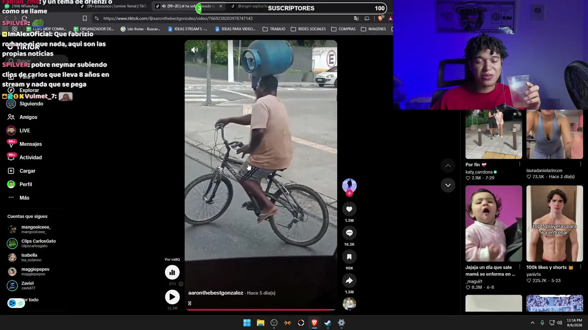The width and height of the screenshot is (588, 330).
Task: Open the Settings gear on the taskbar
Action: pyautogui.click(x=341, y=323)
